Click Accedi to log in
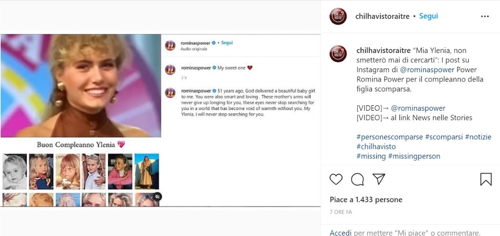 [x=341, y=232]
